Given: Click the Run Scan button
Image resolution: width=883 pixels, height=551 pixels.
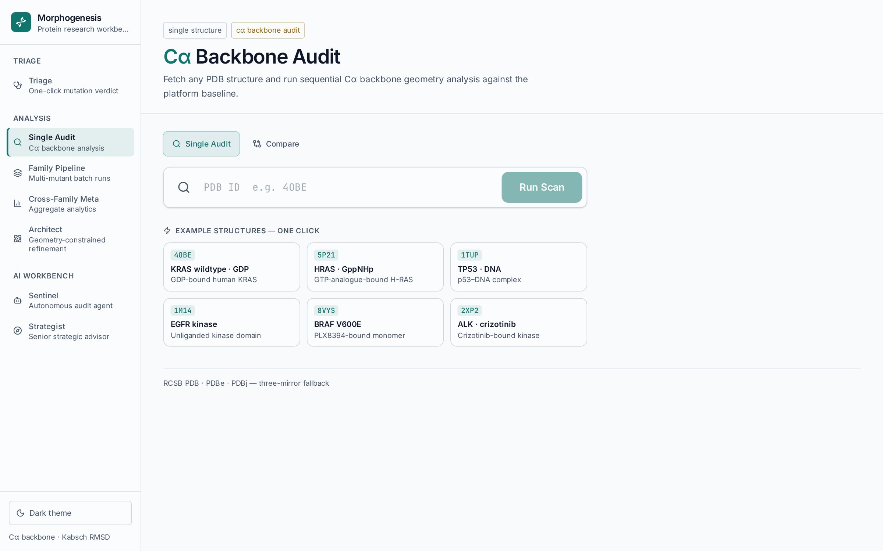Looking at the screenshot, I should 542,187.
